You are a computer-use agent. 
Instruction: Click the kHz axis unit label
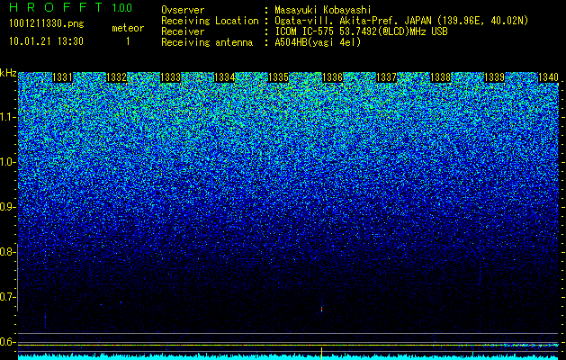[x=8, y=73]
